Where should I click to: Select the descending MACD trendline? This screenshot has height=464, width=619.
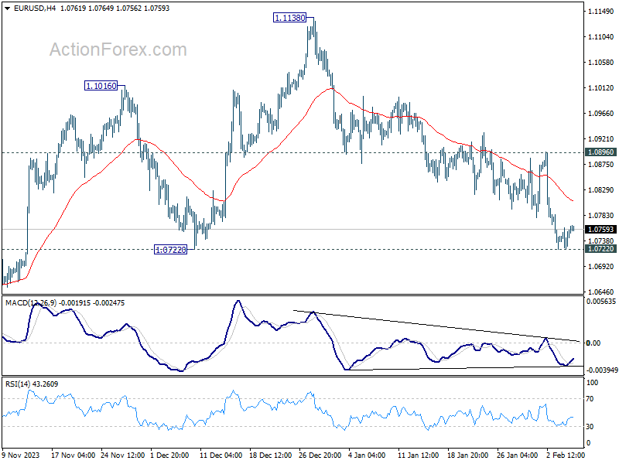436,326
